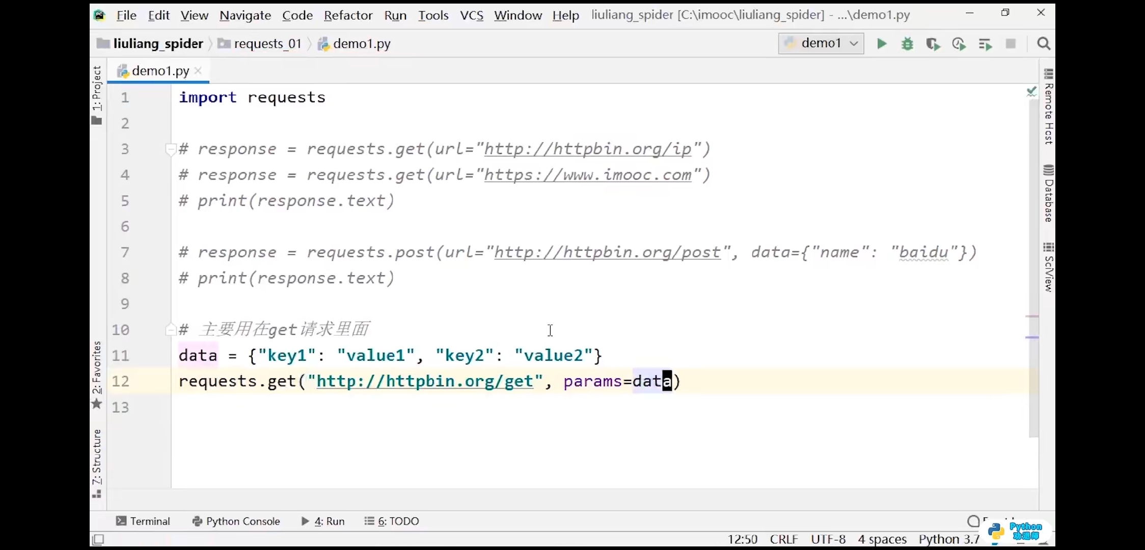Toggle tool window icon in bottom-left corner
The image size is (1145, 550).
[98, 539]
